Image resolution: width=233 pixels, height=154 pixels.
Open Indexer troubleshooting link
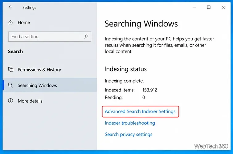click(130, 123)
